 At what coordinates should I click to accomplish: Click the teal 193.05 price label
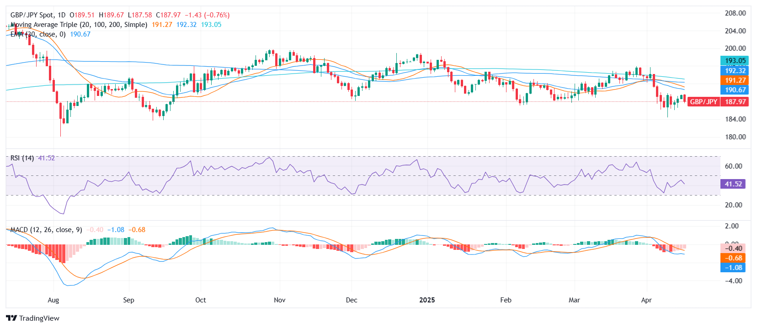coord(735,61)
